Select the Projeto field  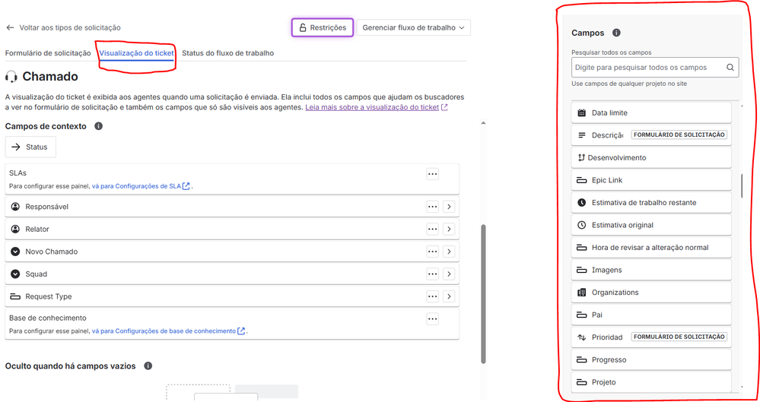pos(651,382)
